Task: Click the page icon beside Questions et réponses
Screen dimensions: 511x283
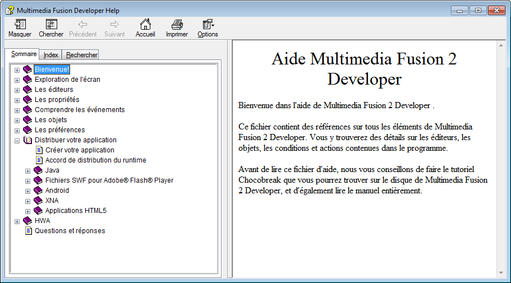Action: [x=28, y=231]
